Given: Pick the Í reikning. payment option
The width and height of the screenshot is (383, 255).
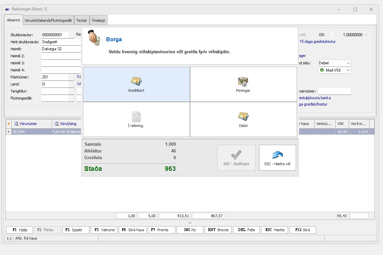Looking at the screenshot, I should [x=136, y=119].
